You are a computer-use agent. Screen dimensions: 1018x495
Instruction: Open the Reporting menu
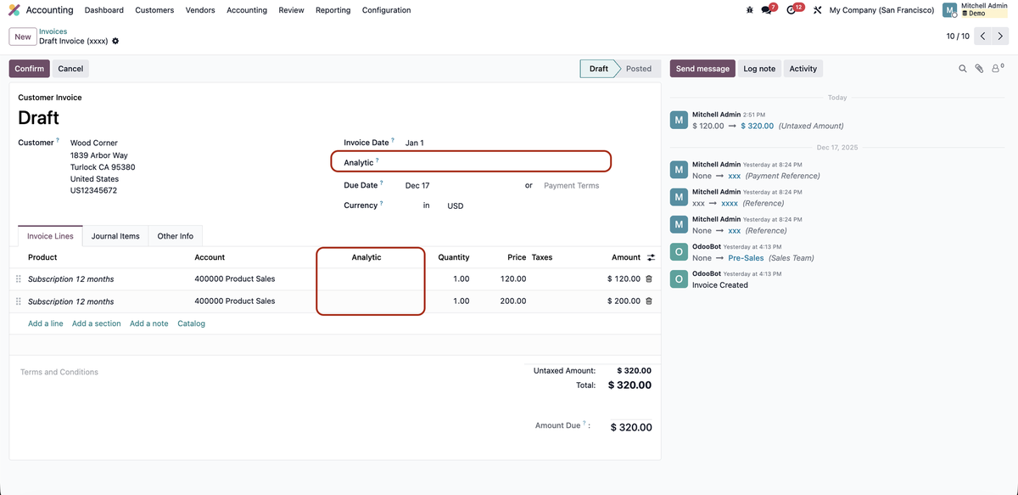pyautogui.click(x=333, y=9)
